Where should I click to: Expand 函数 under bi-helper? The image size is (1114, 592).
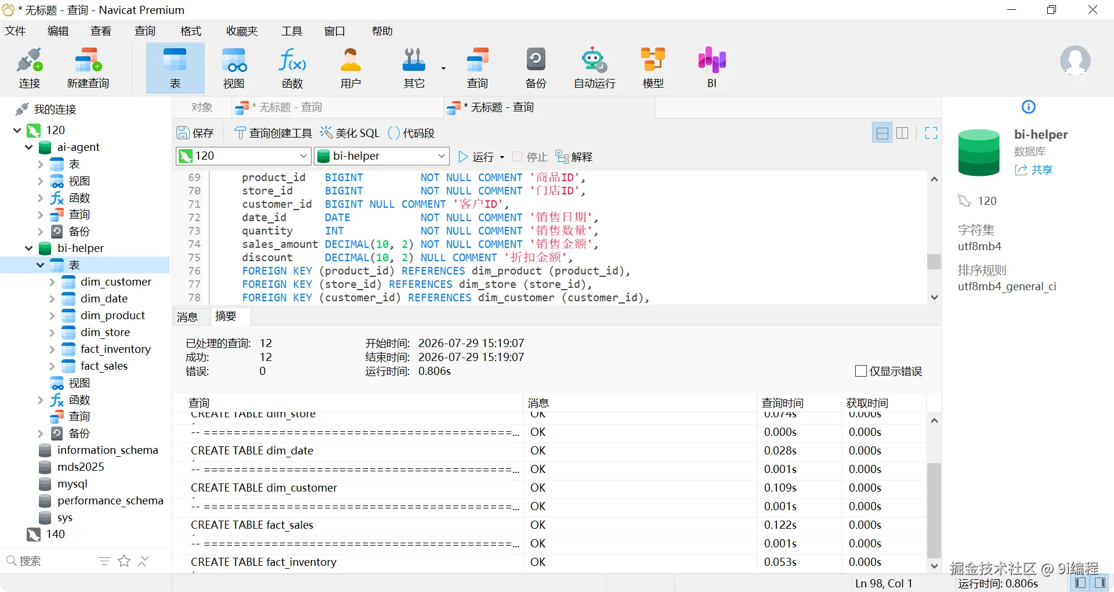[40, 400]
